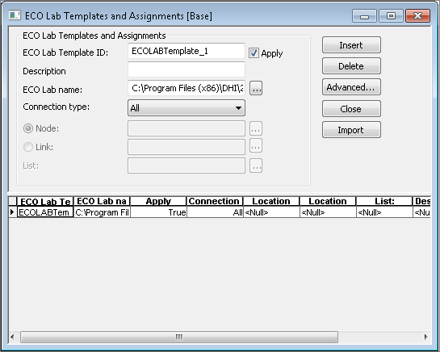
Task: Toggle the Apply checkbox
Action: tap(254, 52)
